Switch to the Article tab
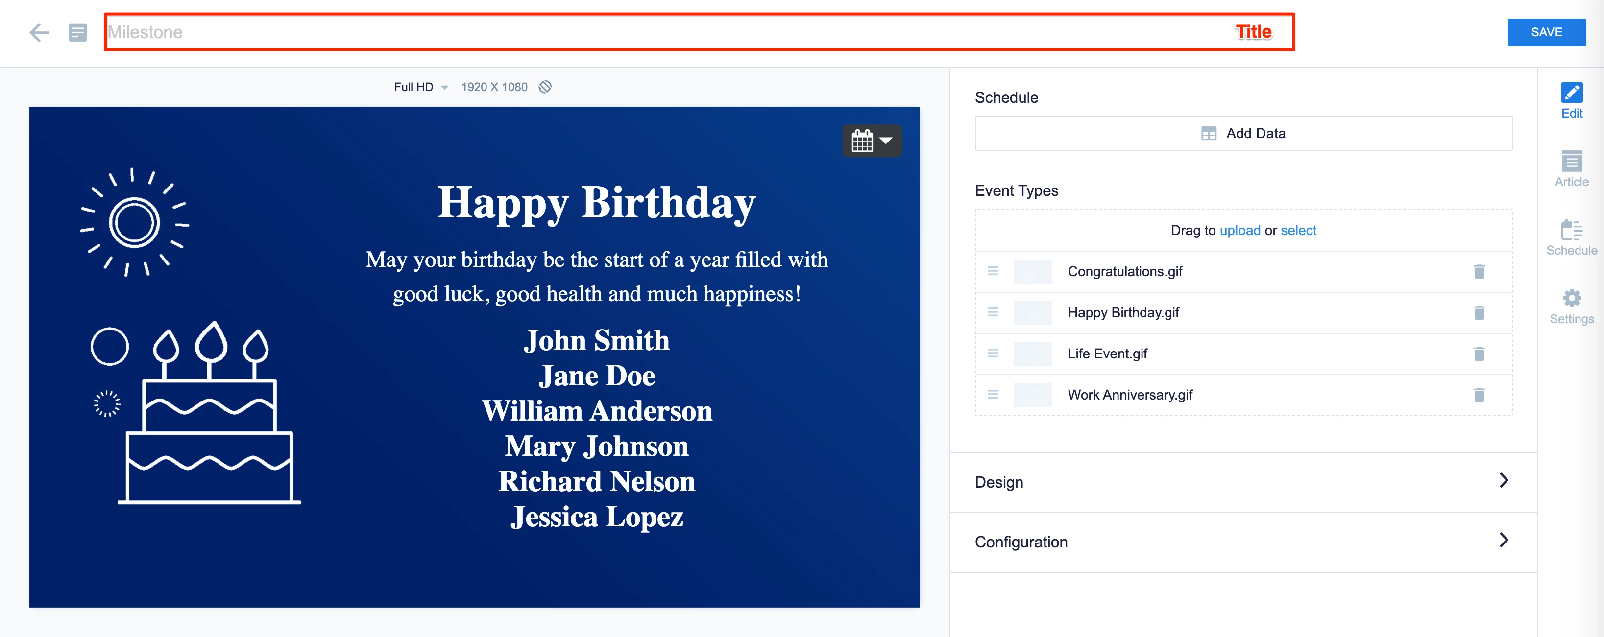 1571,168
